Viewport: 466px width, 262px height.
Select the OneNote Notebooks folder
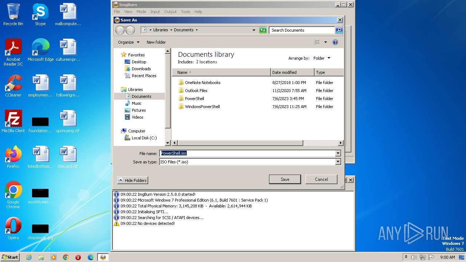pyautogui.click(x=202, y=83)
